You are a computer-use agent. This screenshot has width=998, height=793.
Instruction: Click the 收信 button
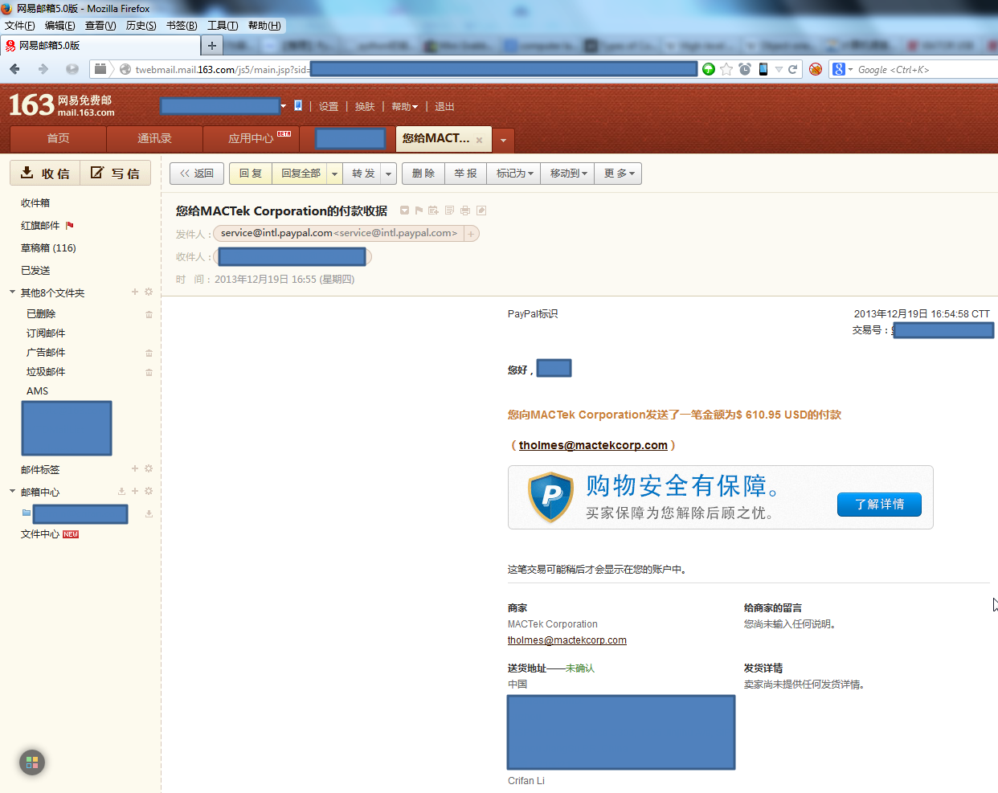click(45, 173)
